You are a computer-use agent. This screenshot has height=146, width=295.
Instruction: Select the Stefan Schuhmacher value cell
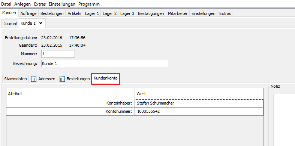(199, 103)
